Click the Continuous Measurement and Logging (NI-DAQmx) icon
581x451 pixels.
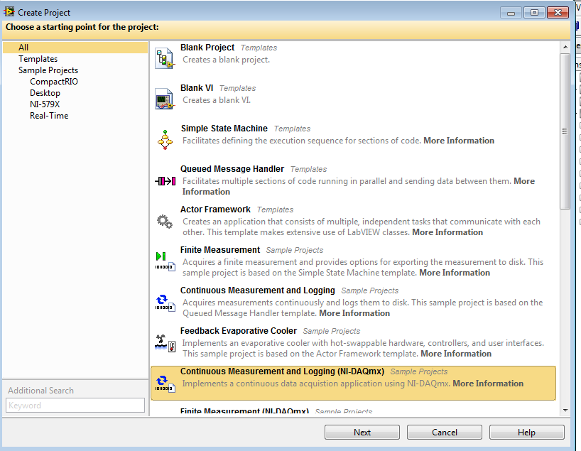(165, 384)
